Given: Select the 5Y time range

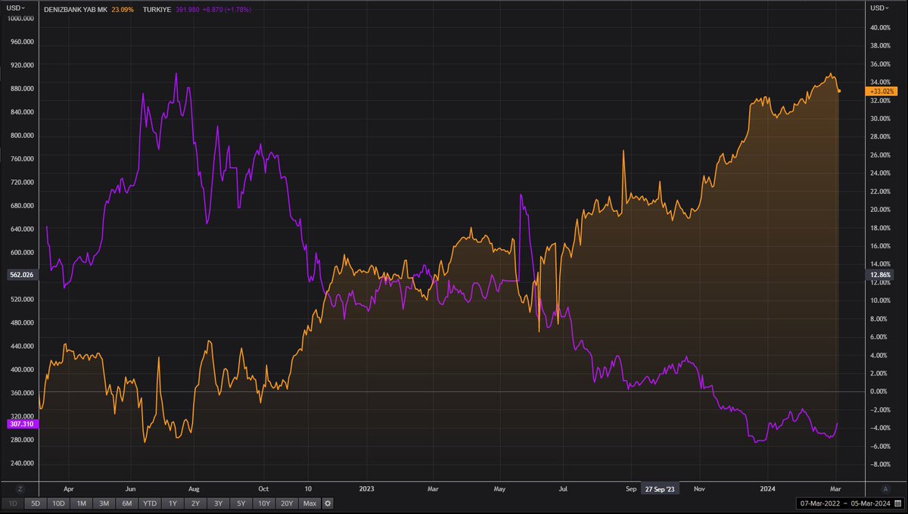Looking at the screenshot, I should (241, 503).
